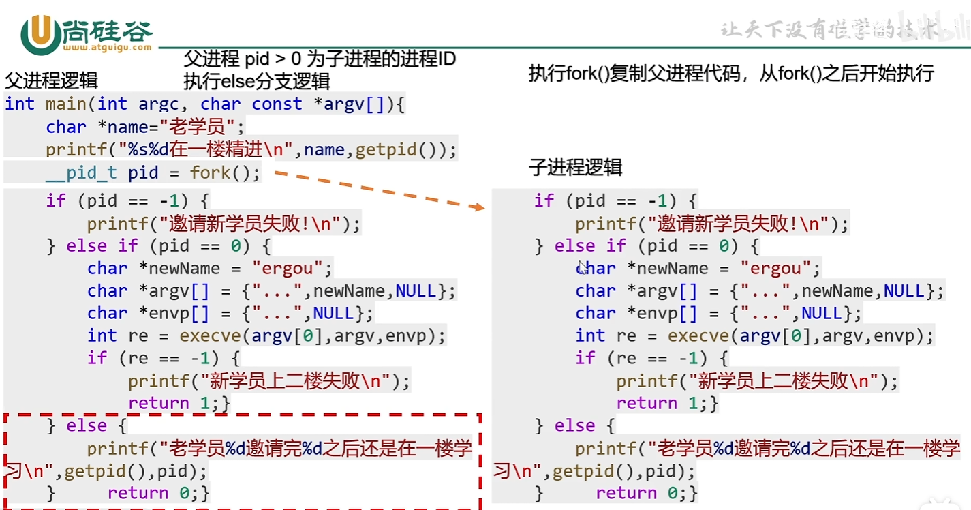Viewport: 971px width, 510px height.
Task: Click the note 执行fork()复制父进程代码
Action: [x=640, y=74]
